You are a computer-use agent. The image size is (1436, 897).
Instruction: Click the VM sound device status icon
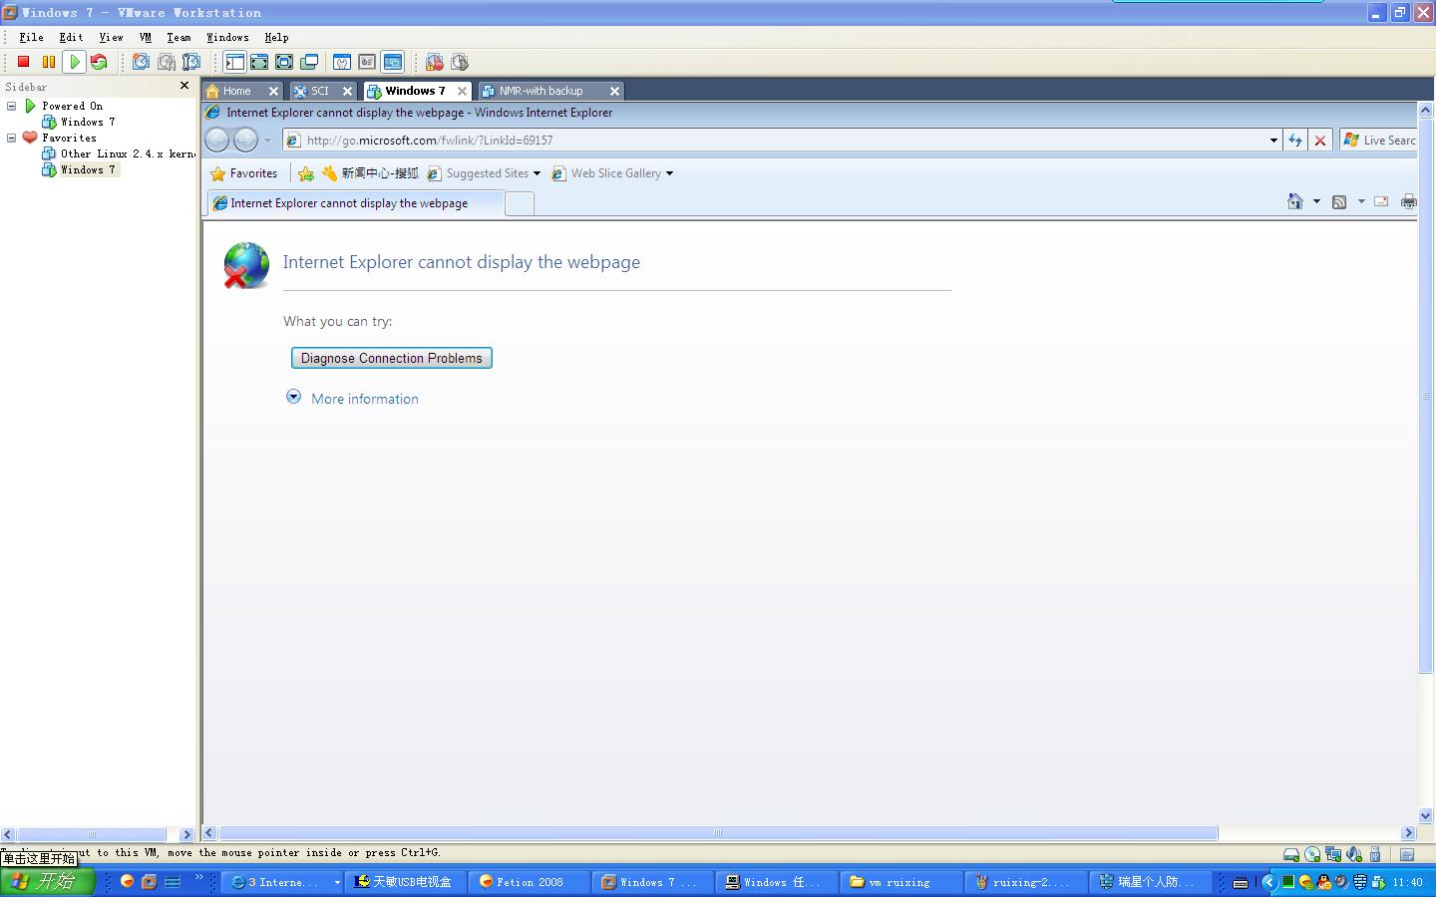click(1354, 854)
